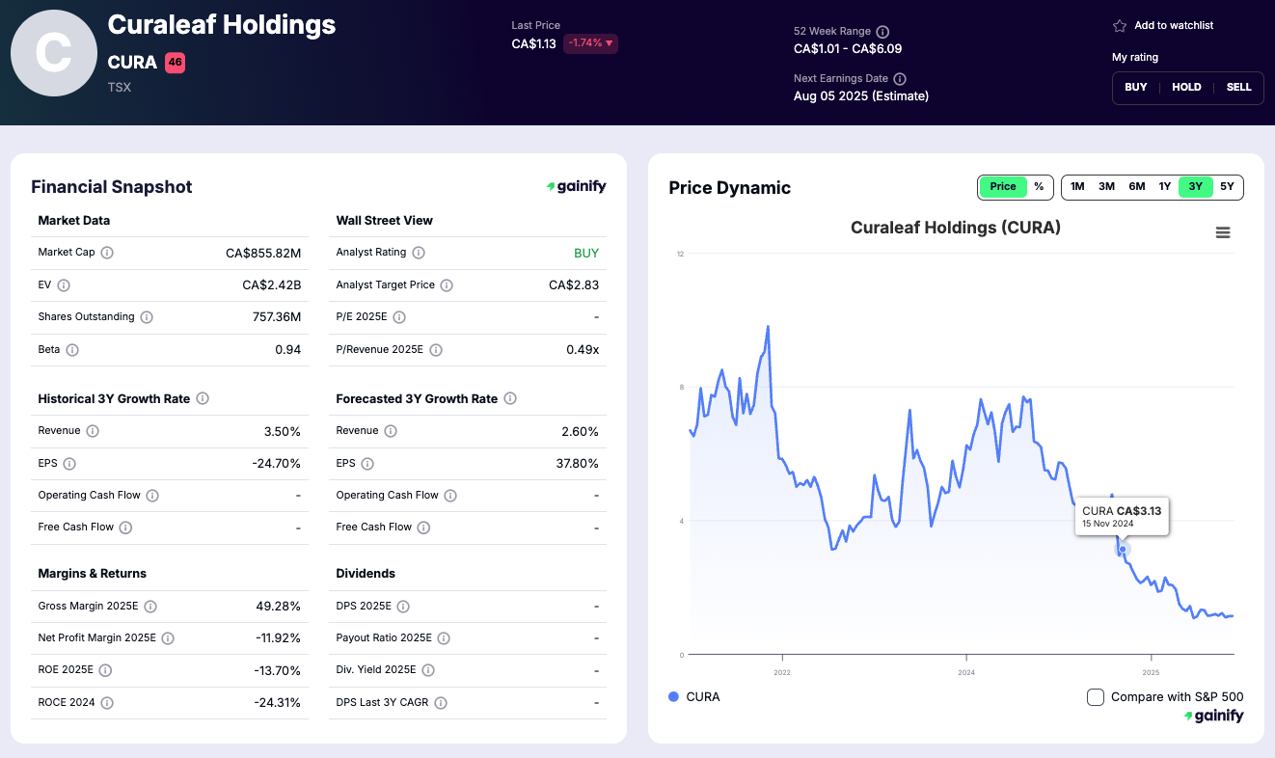Click info icon beside P/E 2025E

coord(399,317)
